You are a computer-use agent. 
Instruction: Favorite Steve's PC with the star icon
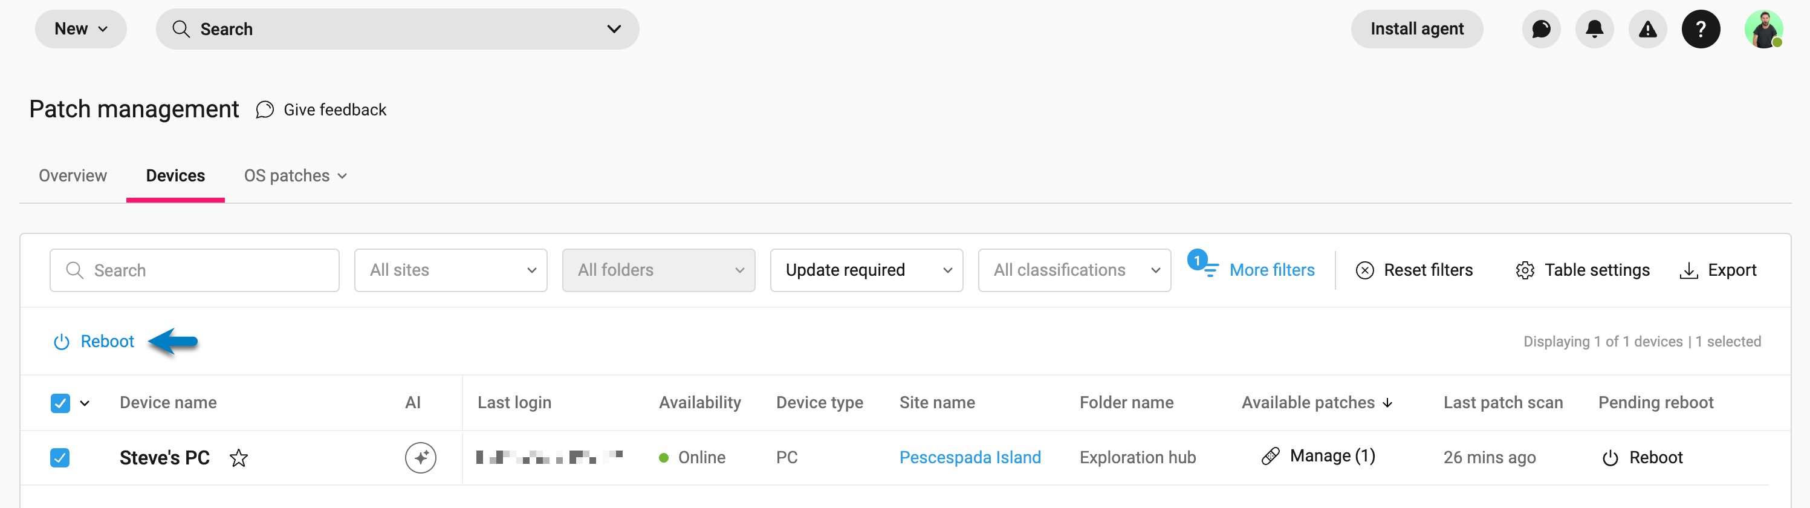pyautogui.click(x=239, y=458)
